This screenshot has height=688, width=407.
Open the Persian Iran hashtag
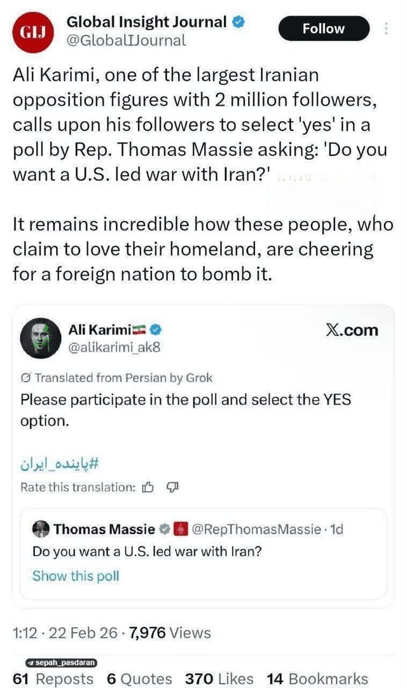point(60,463)
